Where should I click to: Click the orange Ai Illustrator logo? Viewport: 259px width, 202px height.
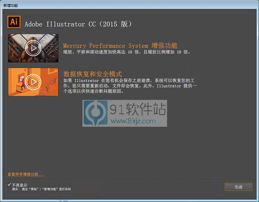point(14,22)
